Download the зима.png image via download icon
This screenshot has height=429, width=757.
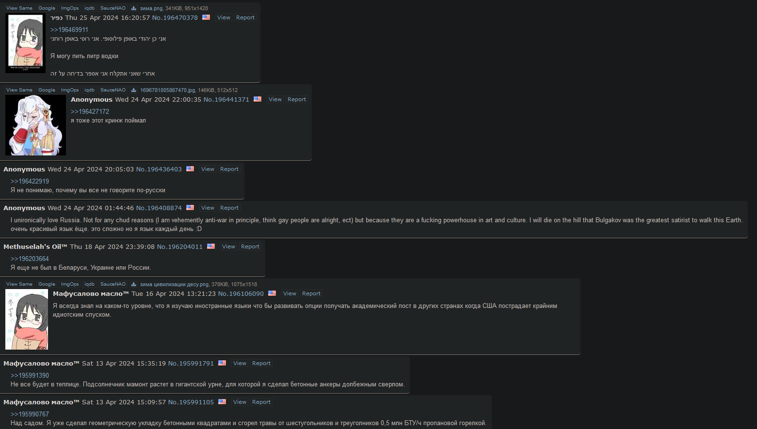click(133, 8)
